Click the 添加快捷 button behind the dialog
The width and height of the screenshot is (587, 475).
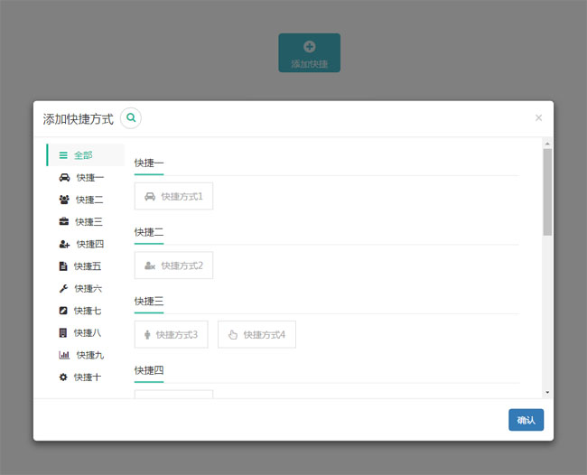pos(309,53)
